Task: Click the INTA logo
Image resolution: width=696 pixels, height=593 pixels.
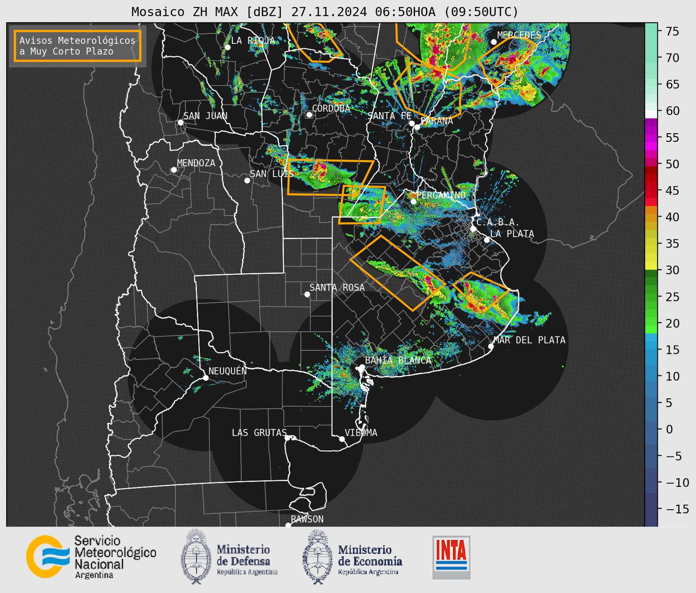Action: (x=451, y=557)
